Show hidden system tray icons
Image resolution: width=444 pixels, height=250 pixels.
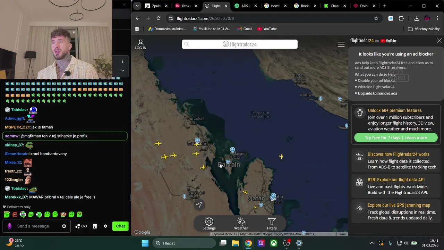372,243
